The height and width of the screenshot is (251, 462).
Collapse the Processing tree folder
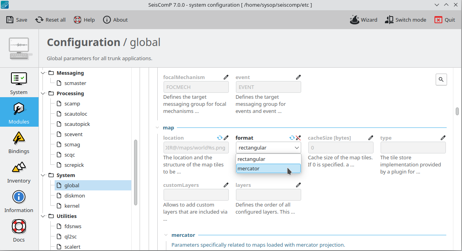tap(43, 94)
